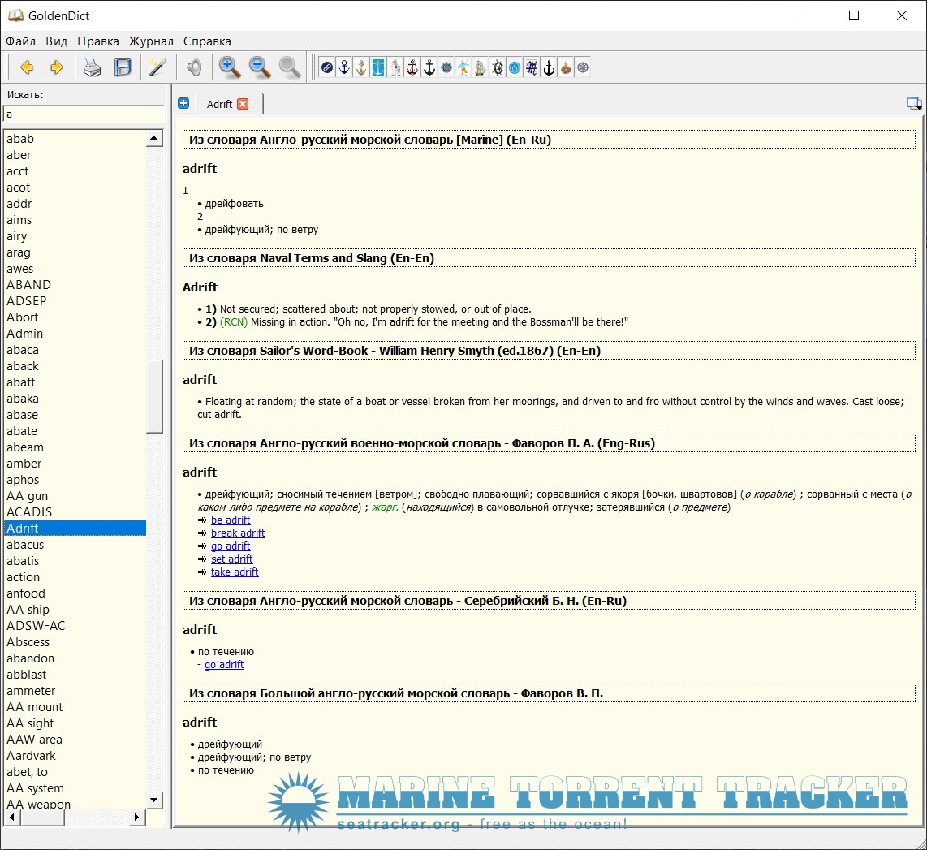This screenshot has height=850, width=927.
Task: Open the Журнал menu
Action: 151,41
